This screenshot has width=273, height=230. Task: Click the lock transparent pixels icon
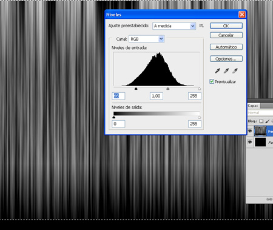pyautogui.click(x=261, y=121)
